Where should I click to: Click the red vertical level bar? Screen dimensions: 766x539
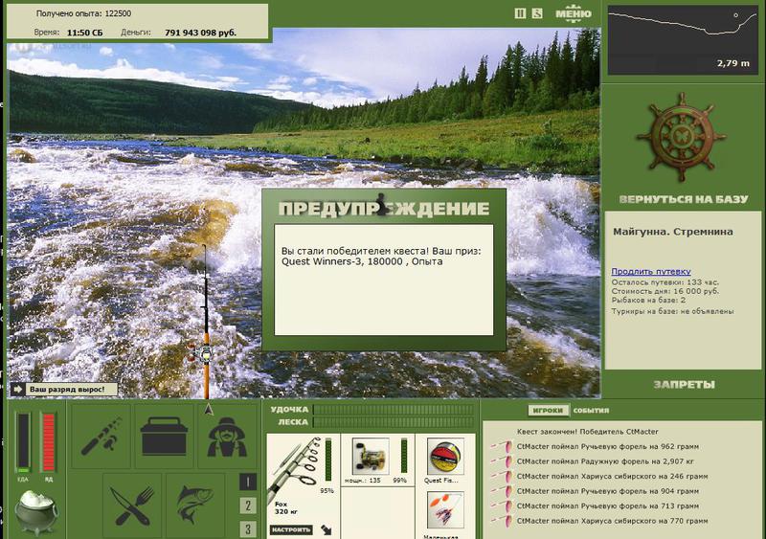tap(49, 441)
